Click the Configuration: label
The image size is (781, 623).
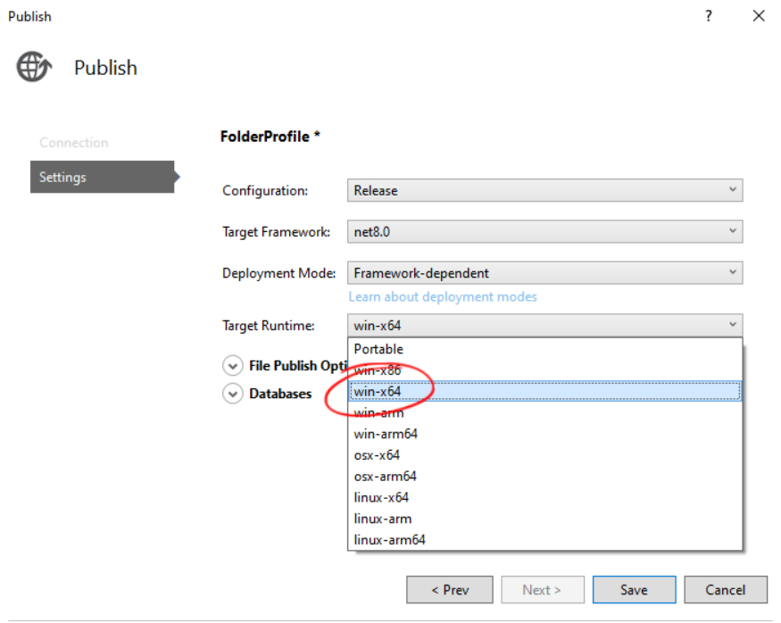point(265,191)
